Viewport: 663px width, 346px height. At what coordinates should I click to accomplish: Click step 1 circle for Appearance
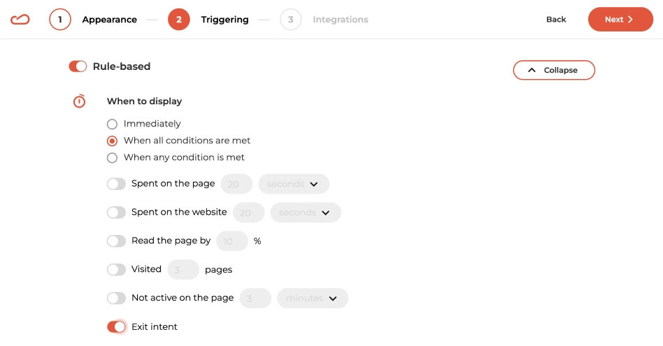(60, 20)
